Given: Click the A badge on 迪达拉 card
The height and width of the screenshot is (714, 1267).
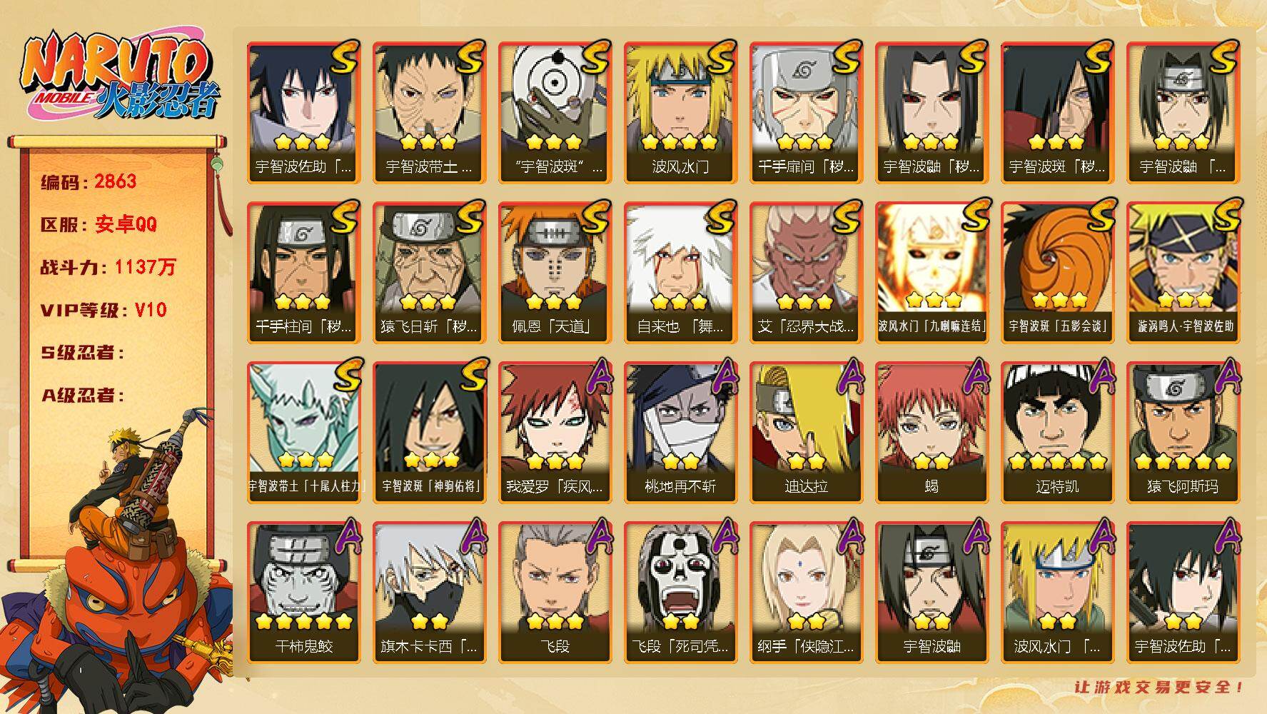Looking at the screenshot, I should pyautogui.click(x=851, y=376).
